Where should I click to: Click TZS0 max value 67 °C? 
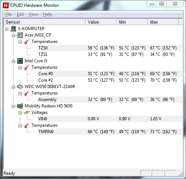(x=163, y=48)
